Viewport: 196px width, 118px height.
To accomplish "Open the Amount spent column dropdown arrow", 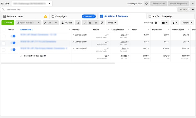I will (x=189, y=30).
